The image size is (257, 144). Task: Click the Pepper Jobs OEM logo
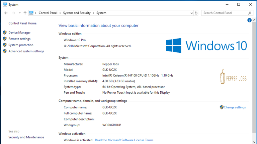[233, 77]
